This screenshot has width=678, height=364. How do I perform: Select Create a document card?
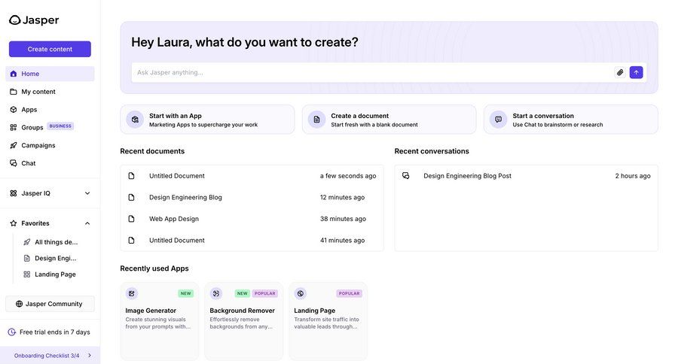tap(389, 120)
